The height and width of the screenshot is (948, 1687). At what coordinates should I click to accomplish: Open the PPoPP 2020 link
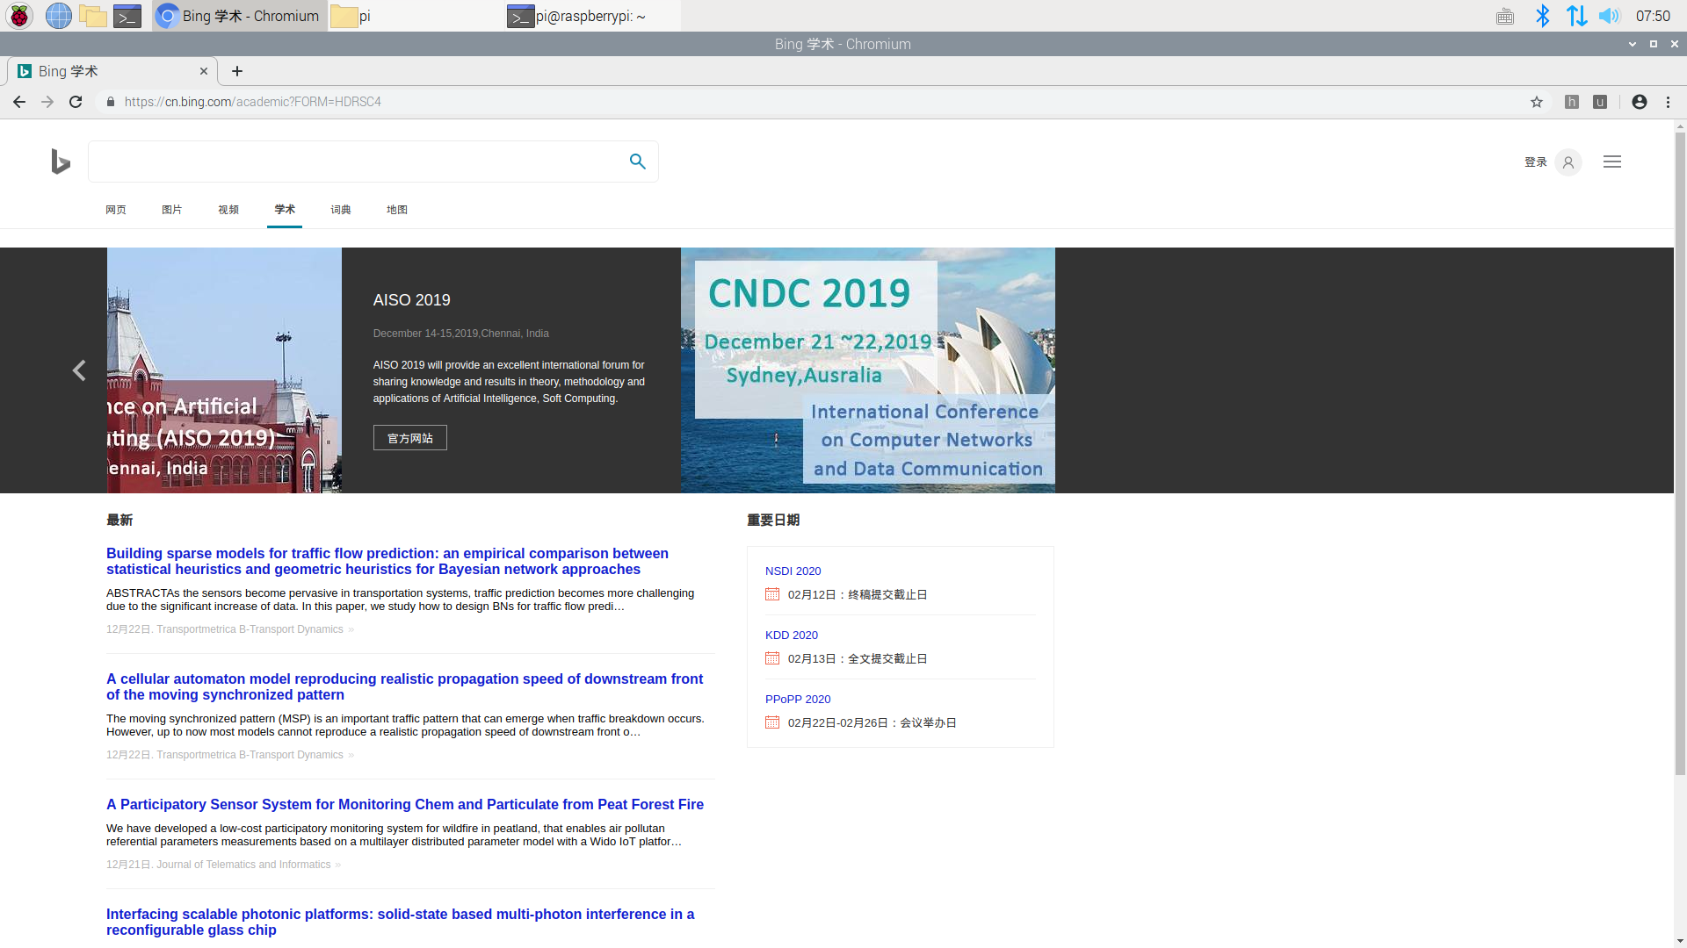[x=798, y=700]
